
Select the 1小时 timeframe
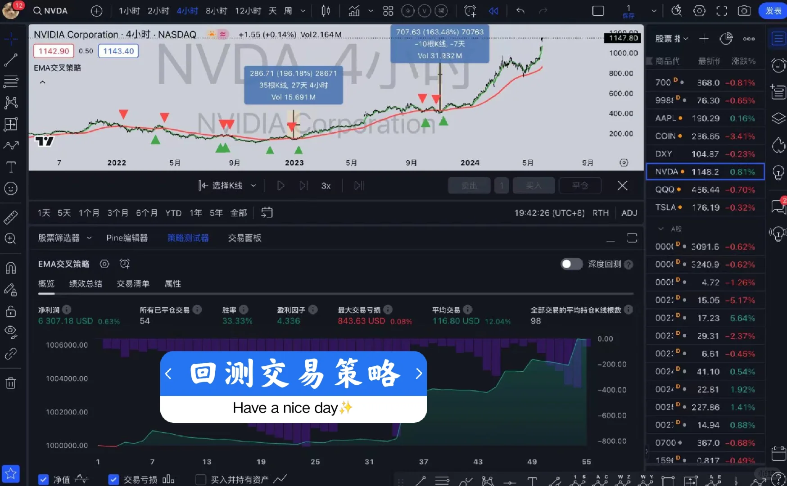click(x=129, y=11)
